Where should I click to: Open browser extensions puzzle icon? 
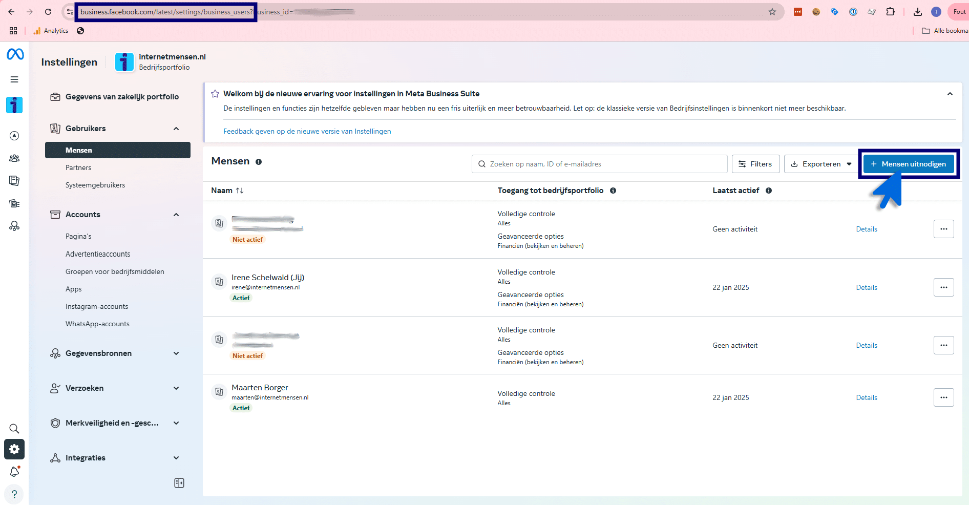coord(891,12)
